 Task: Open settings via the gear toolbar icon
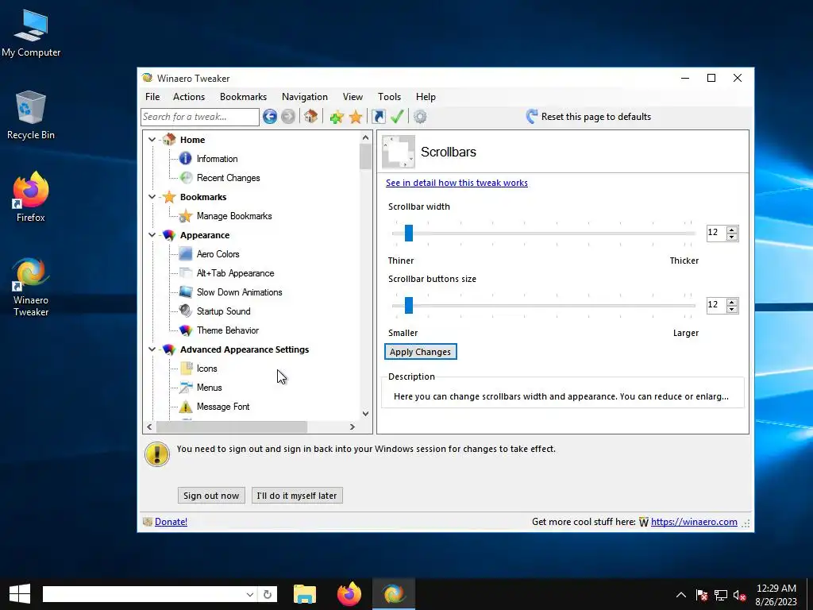(x=421, y=117)
